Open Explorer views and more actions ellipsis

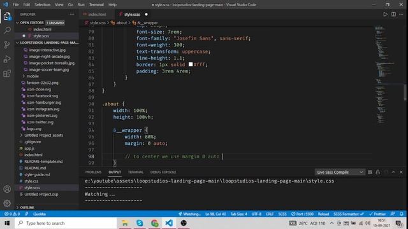coord(72,14)
